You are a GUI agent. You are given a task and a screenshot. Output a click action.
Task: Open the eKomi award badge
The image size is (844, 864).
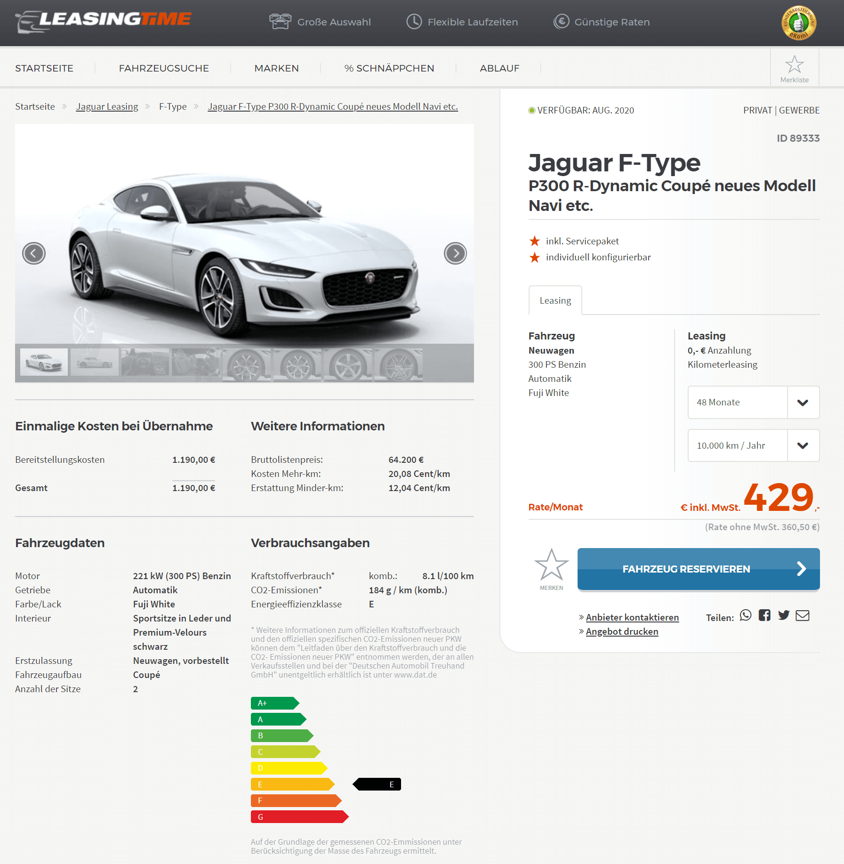799,23
